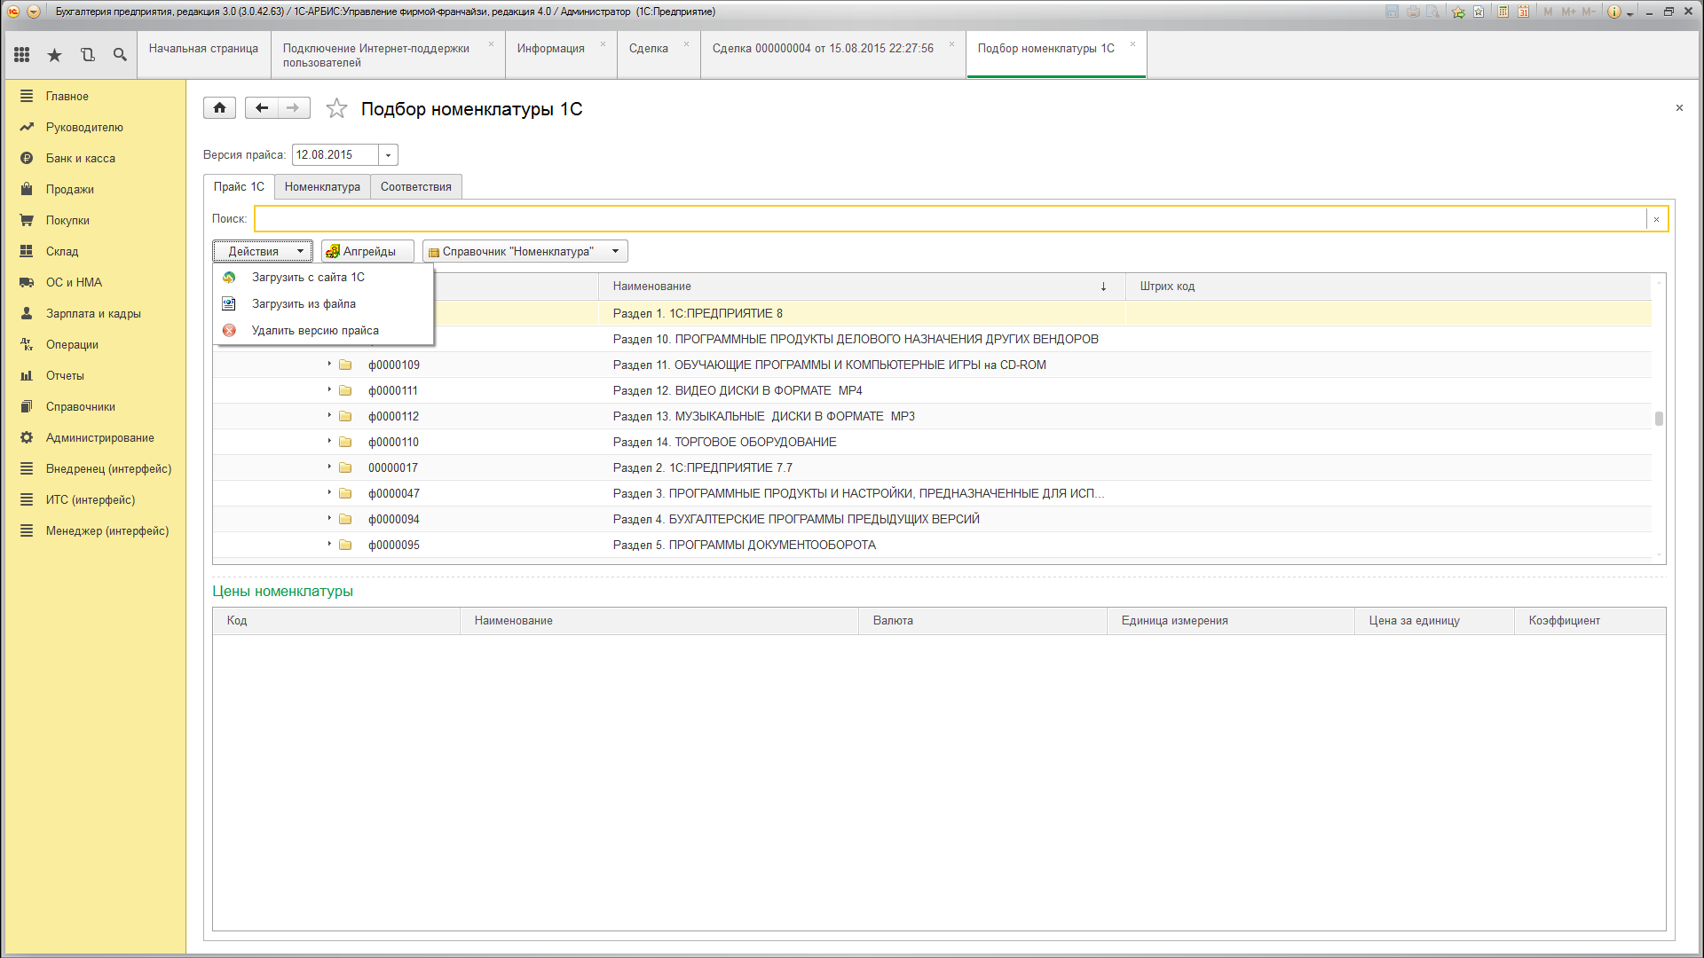Open Справочник "Номенклатура" dropdown
1704x958 pixels.
(x=525, y=251)
